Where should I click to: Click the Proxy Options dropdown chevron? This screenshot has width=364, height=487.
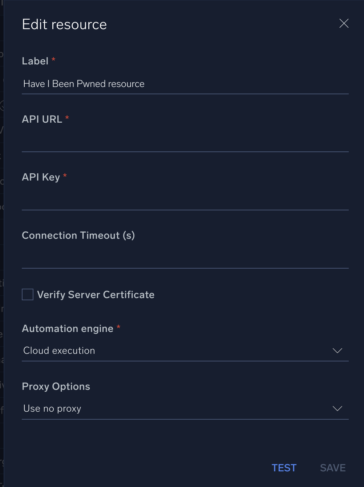[337, 408]
